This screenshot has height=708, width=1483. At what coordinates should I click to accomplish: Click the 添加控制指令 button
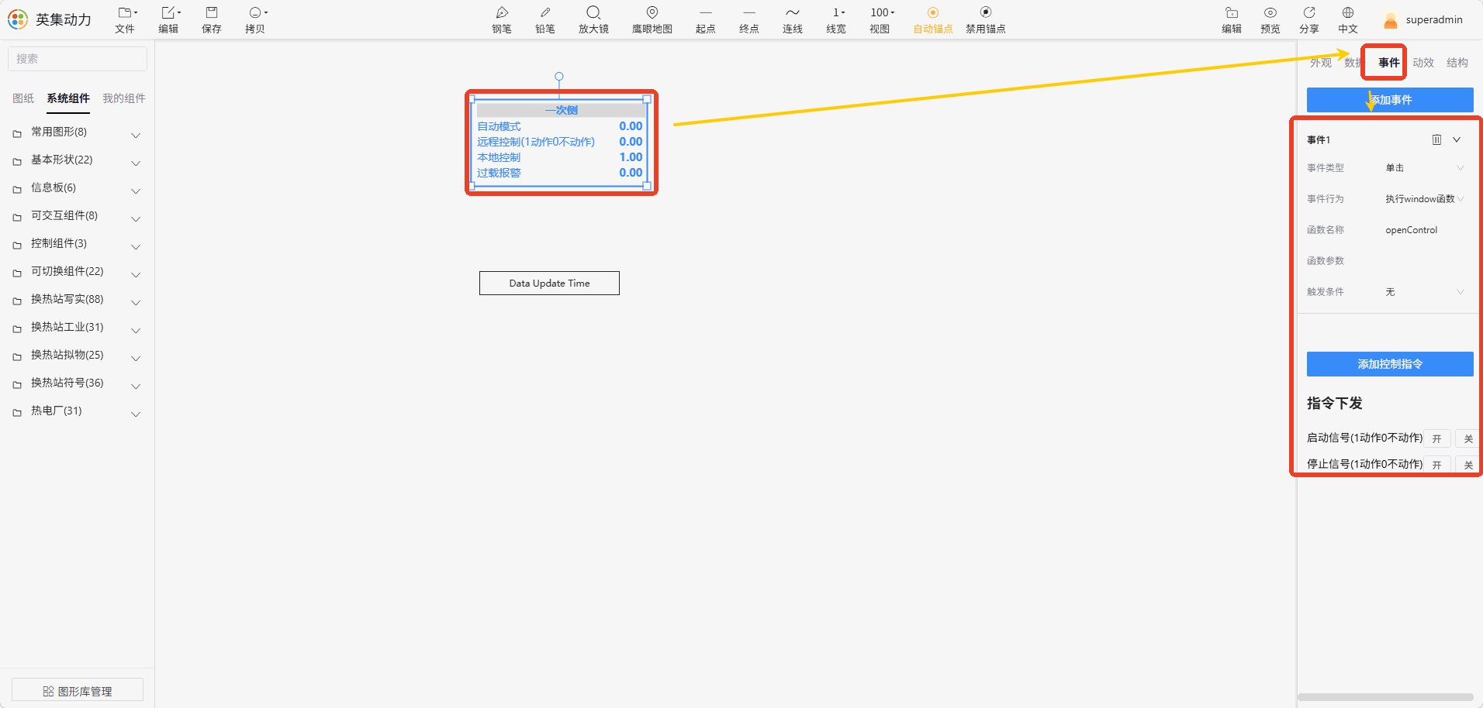(1390, 364)
